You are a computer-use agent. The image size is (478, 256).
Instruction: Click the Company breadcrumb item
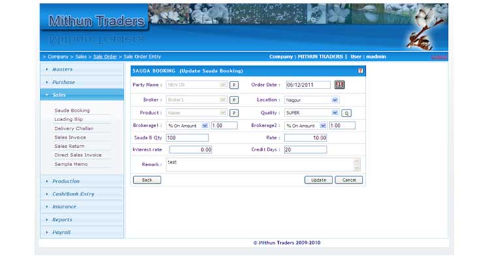pos(58,57)
